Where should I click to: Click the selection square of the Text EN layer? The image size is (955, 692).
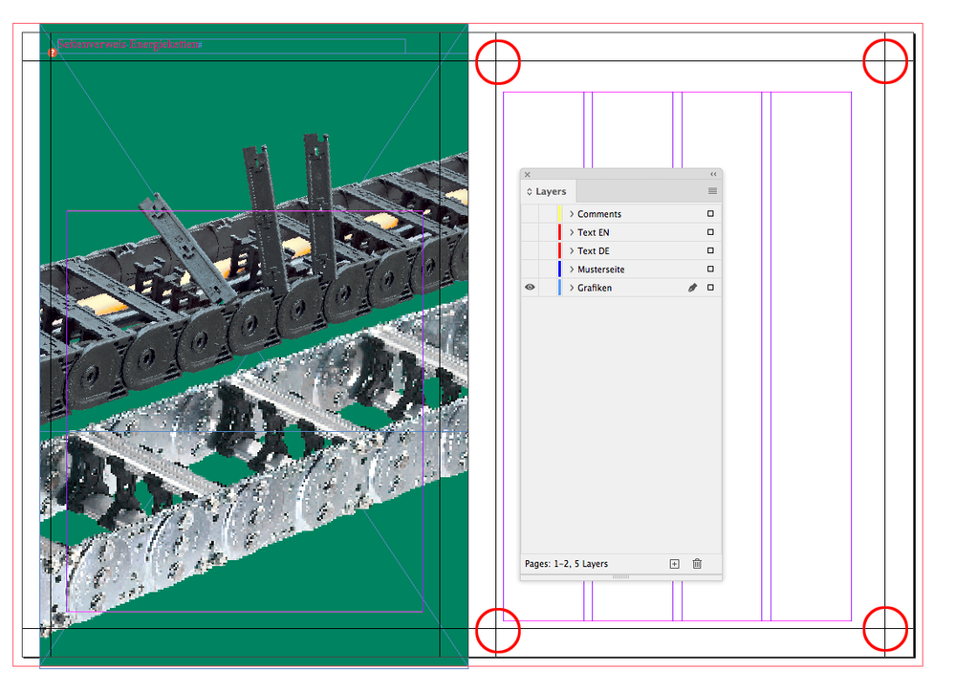(x=711, y=232)
